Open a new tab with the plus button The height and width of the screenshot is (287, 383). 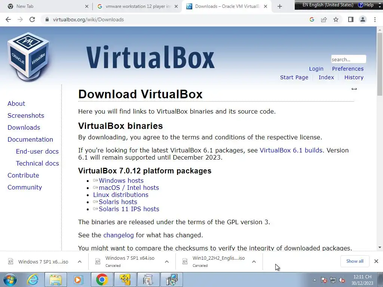(280, 6)
